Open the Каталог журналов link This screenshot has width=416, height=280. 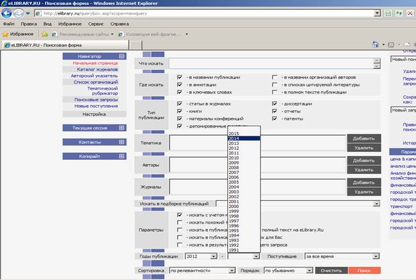[97, 69]
